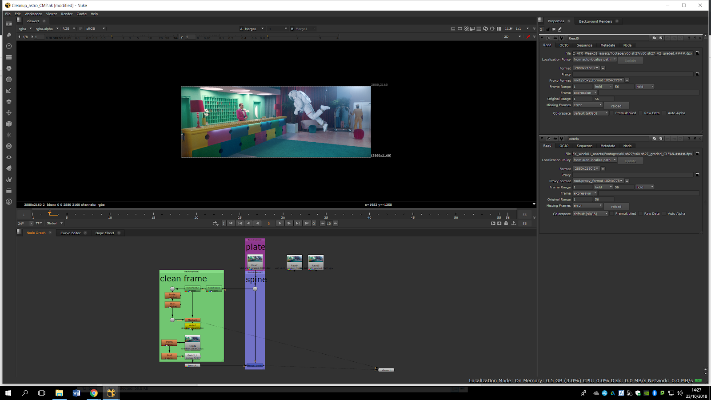The height and width of the screenshot is (400, 711).
Task: Enable Premultiplied checkbox in Read5 properties
Action: [612, 113]
